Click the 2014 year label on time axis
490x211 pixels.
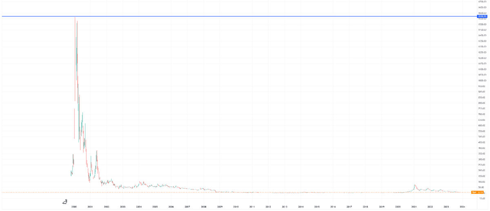(301, 207)
